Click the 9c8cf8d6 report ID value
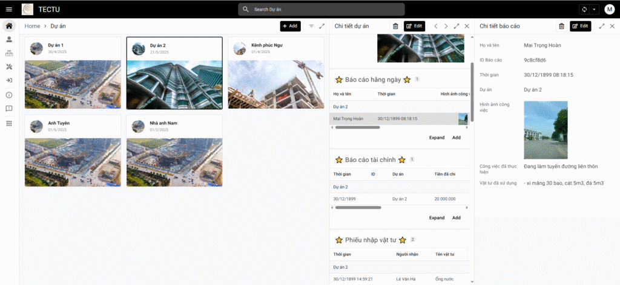This screenshot has width=620, height=285. (535, 60)
